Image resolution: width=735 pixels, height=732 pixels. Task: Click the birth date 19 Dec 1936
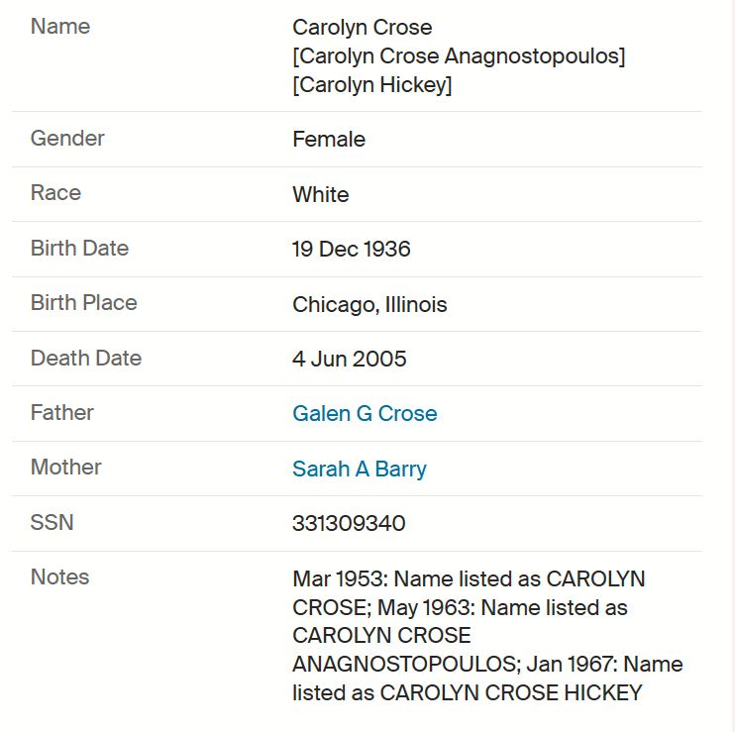tap(351, 249)
